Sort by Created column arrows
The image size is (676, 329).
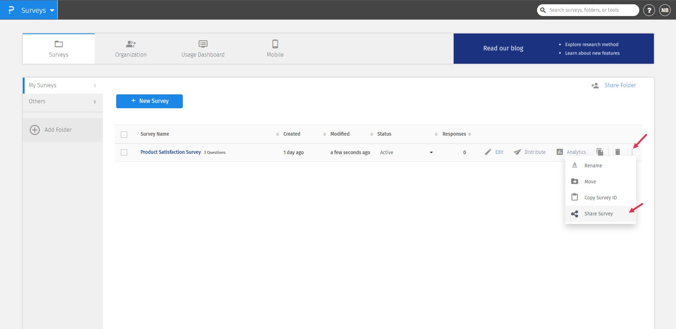pyautogui.click(x=324, y=134)
